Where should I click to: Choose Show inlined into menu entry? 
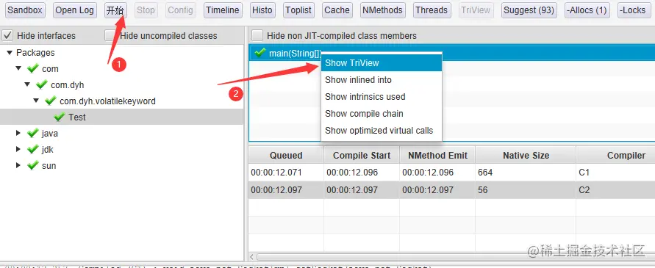(x=382, y=80)
